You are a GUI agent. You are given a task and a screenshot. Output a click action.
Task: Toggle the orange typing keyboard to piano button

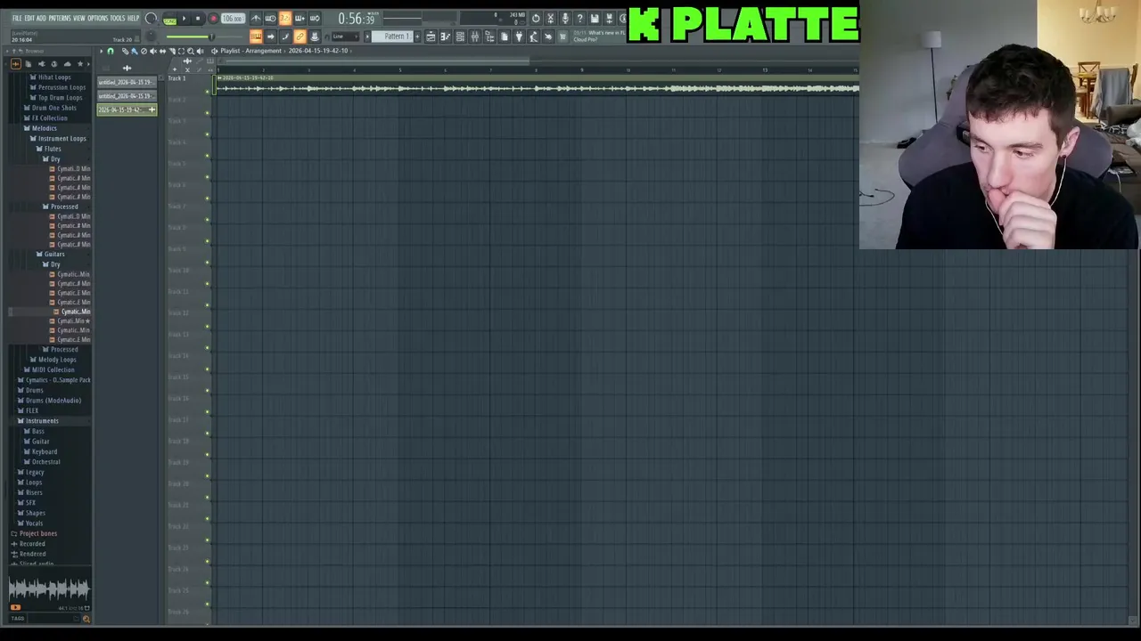point(256,37)
